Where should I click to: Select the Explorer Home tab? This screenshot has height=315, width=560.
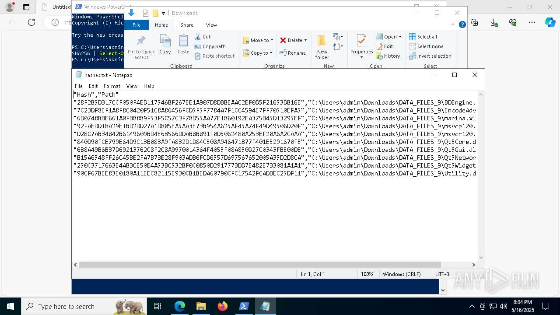(x=161, y=25)
